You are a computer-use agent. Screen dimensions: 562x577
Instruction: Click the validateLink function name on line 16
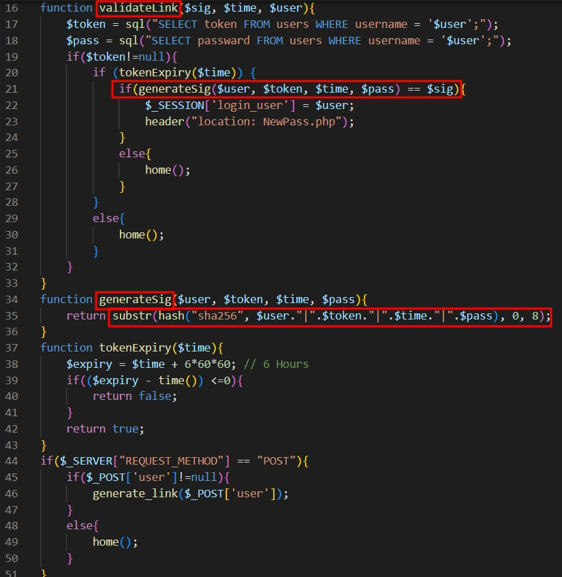tap(138, 8)
